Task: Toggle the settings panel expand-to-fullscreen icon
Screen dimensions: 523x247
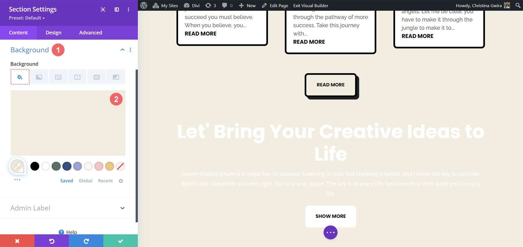Action: coord(103,10)
